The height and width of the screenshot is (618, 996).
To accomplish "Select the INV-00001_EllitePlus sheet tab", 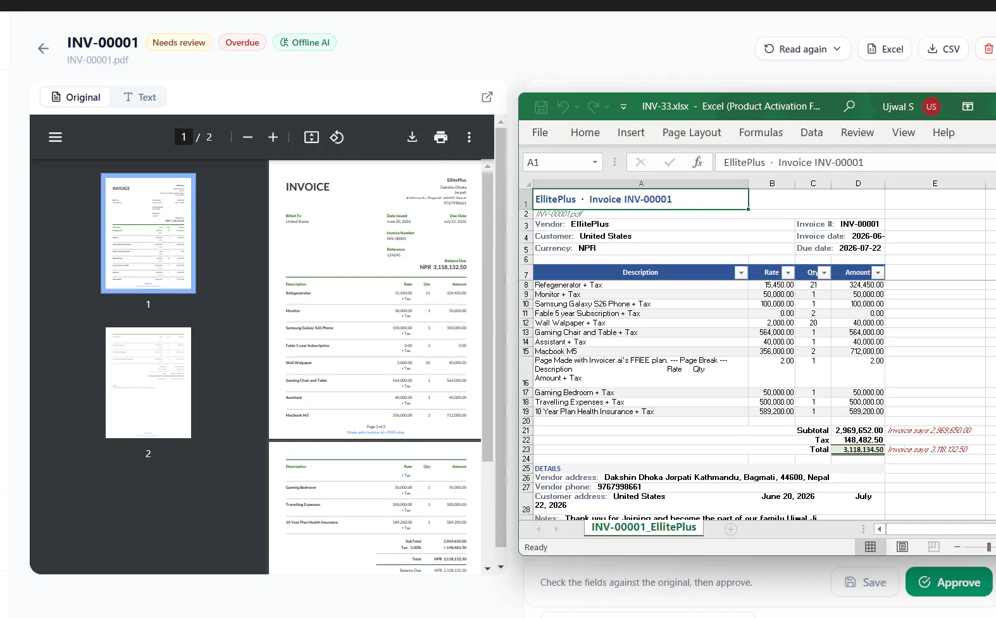I will pyautogui.click(x=644, y=527).
